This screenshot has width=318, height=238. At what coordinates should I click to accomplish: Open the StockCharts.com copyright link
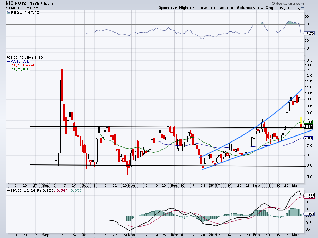[288, 3]
